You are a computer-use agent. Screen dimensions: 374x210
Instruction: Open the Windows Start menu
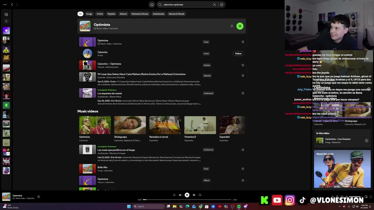[129, 206]
